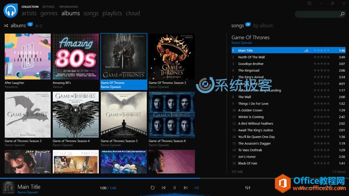Click the albums heading above the grid
Viewport: 349px width, 196px height.
tap(18, 26)
